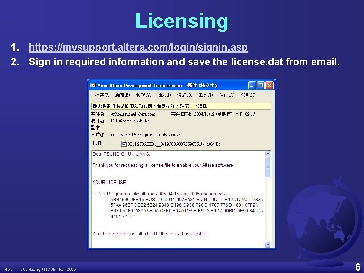The width and height of the screenshot is (364, 273).
Task: Open the attached license file icon
Action: 124,144
